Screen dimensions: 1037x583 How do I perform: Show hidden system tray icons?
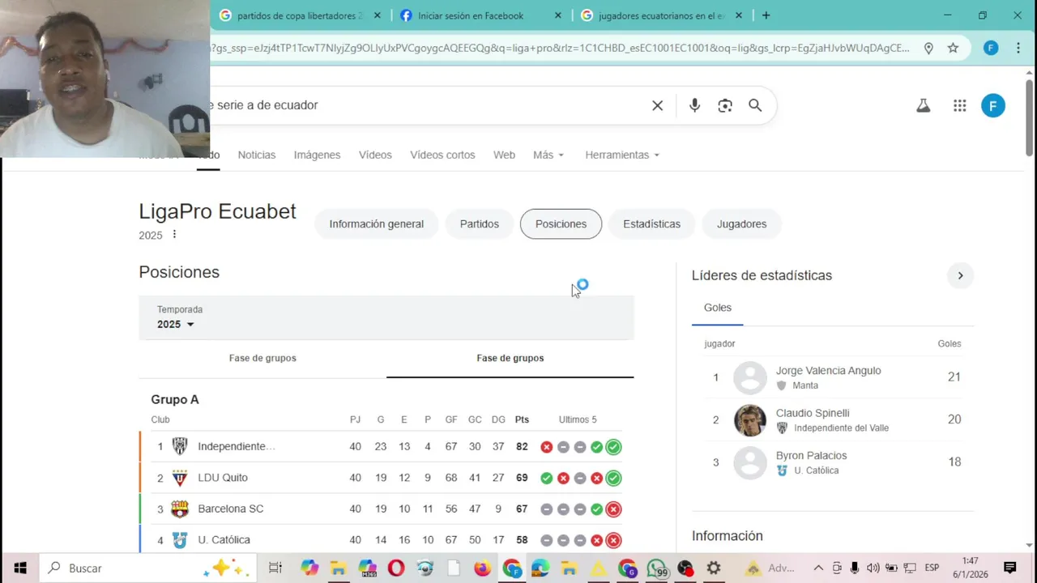818,568
